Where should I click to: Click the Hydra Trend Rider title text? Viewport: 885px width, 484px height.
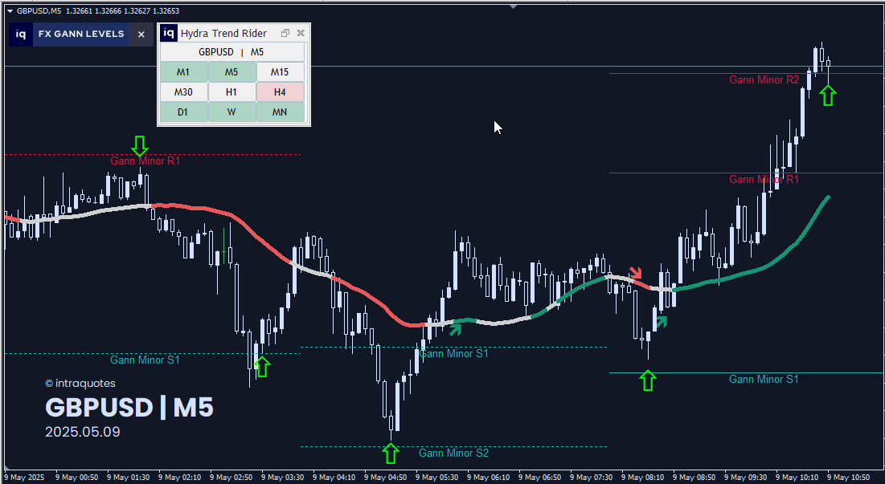(x=223, y=33)
